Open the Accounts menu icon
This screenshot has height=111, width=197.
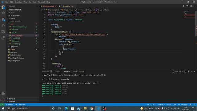3,94
